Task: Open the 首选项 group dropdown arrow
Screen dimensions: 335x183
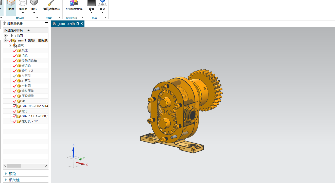Action: coord(37,18)
